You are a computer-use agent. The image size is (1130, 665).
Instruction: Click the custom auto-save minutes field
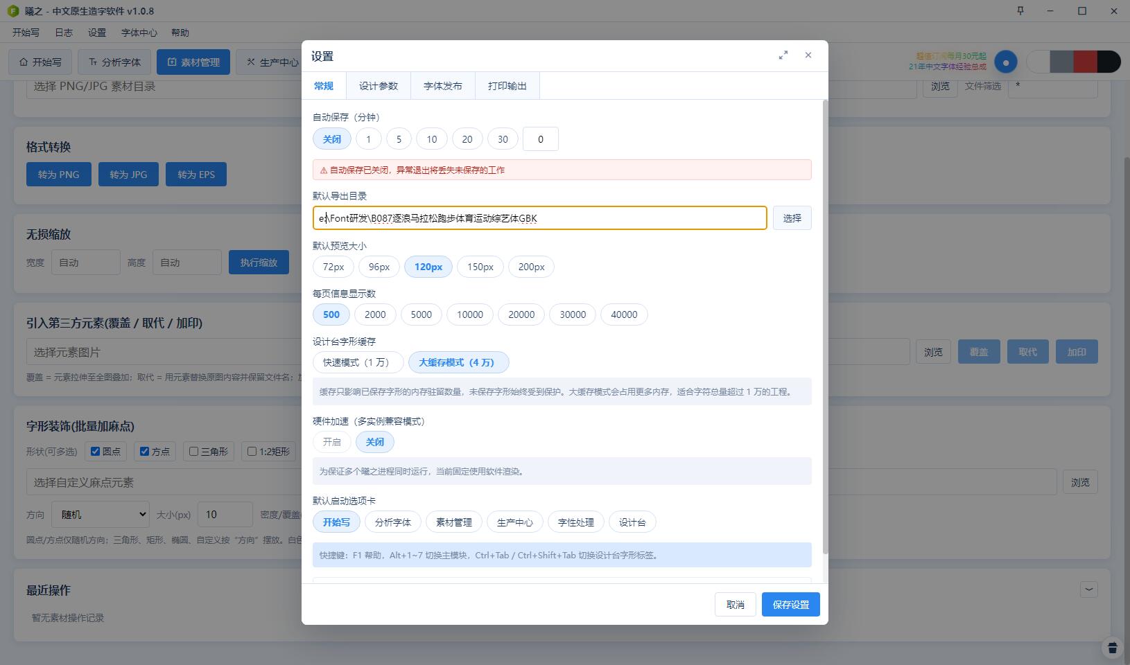(x=541, y=139)
